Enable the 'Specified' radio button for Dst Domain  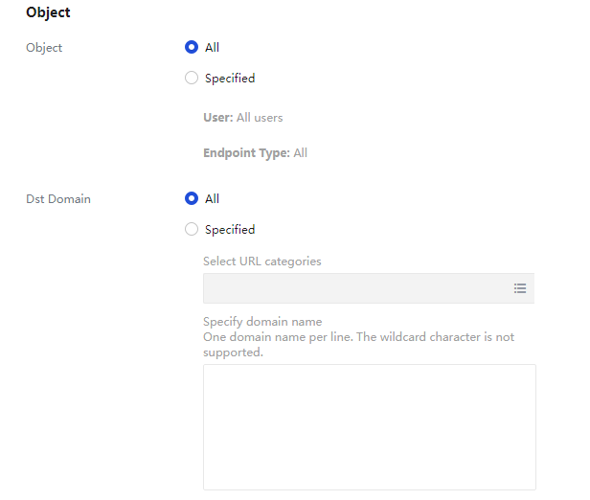pos(192,230)
